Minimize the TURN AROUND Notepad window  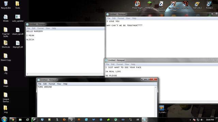143,79
